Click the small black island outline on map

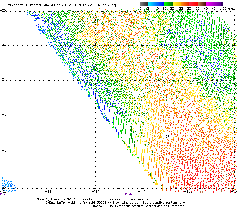pyautogui.click(x=168, y=136)
